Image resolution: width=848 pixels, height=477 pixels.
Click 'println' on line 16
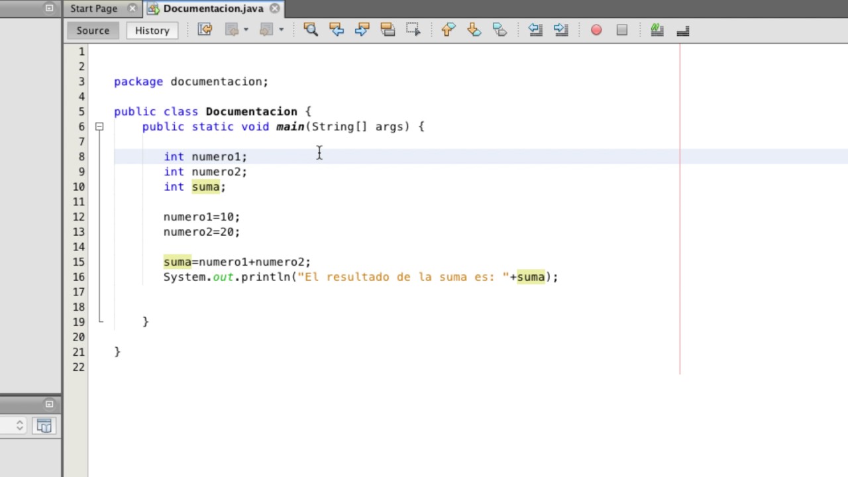pyautogui.click(x=266, y=277)
